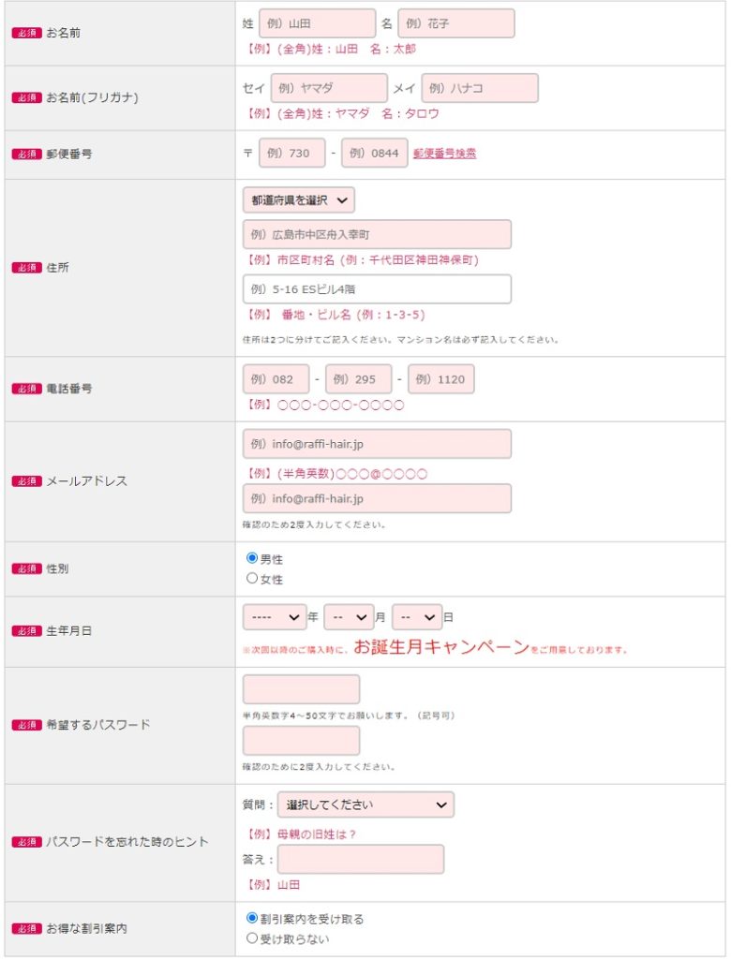This screenshot has height=959, width=731.
Task: Click the hint answer 答え field
Action: [x=361, y=860]
